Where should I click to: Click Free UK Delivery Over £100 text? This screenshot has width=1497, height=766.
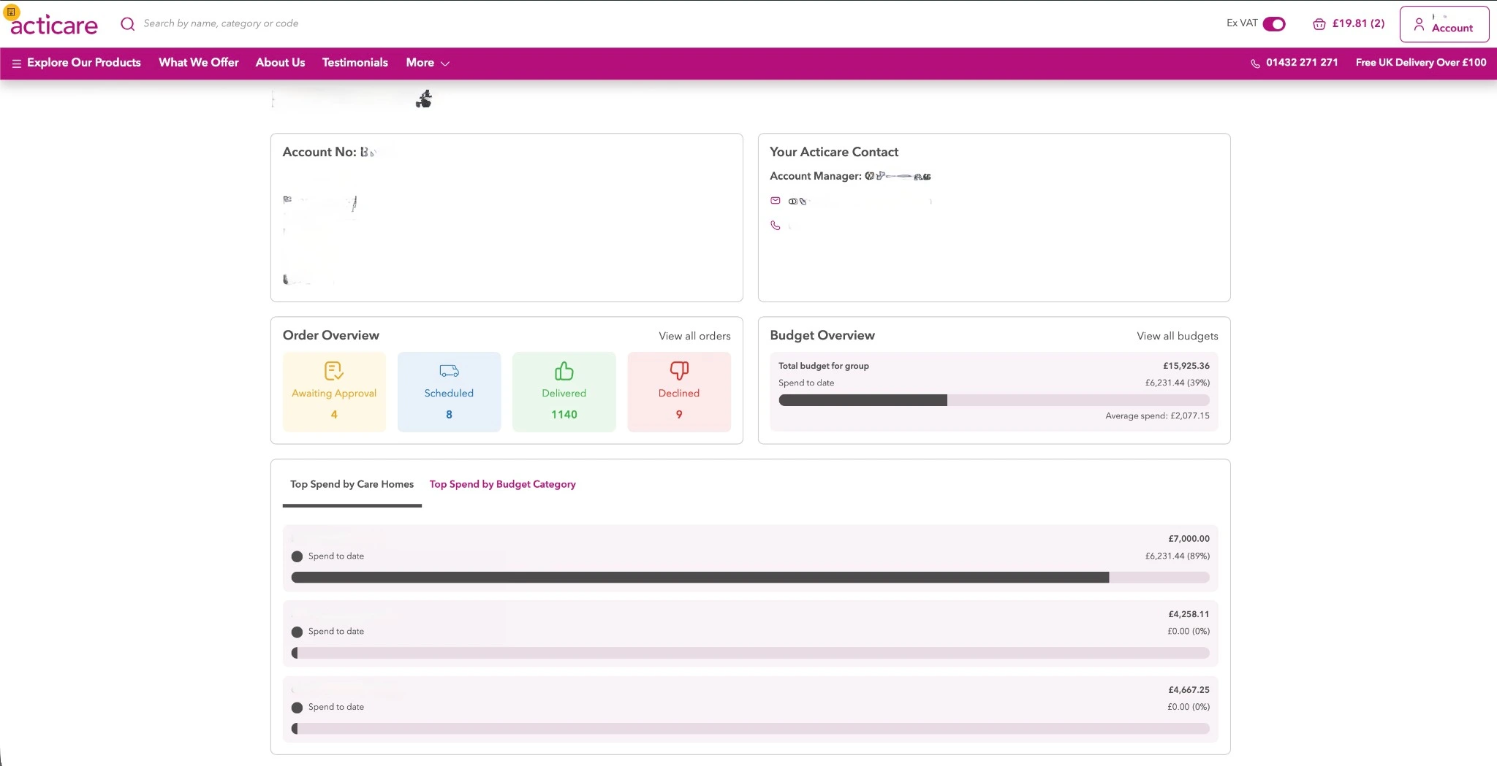click(1421, 63)
